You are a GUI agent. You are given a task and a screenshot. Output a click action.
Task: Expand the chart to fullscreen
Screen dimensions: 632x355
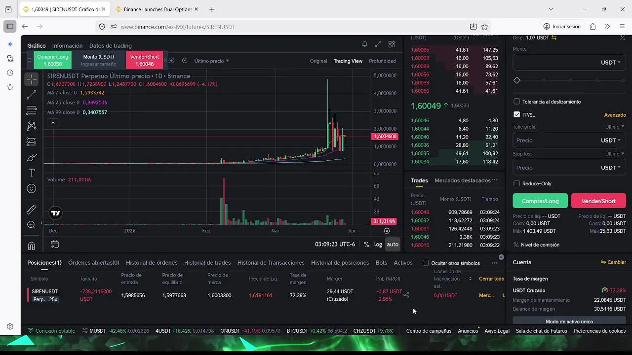(x=378, y=44)
